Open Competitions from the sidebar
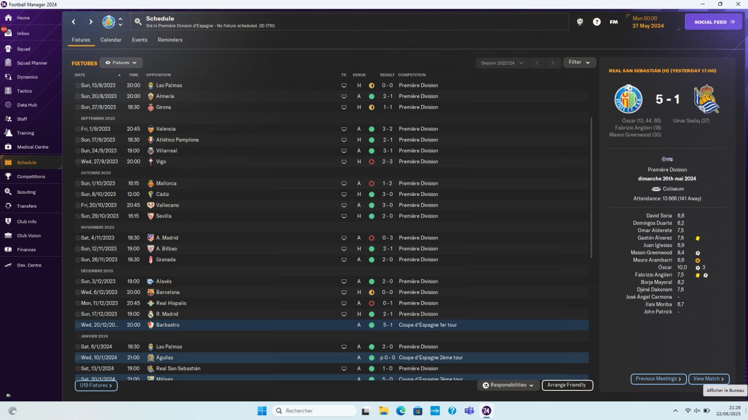Screen dimensions: 748x420 [31, 177]
